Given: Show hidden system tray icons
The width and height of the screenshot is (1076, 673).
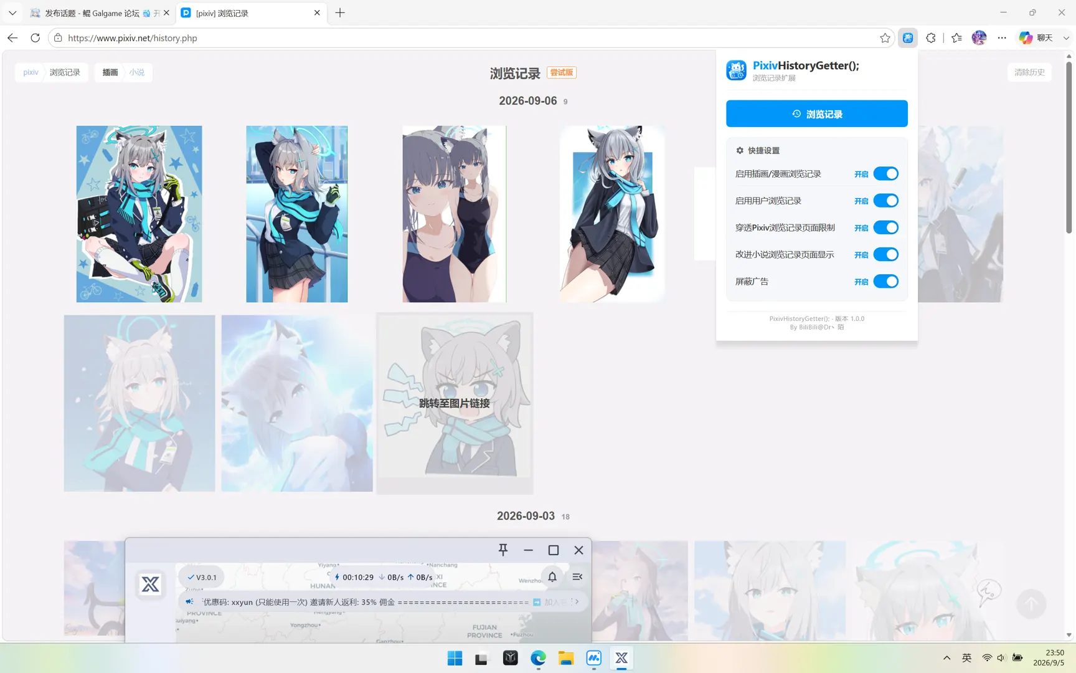Looking at the screenshot, I should click(946, 658).
